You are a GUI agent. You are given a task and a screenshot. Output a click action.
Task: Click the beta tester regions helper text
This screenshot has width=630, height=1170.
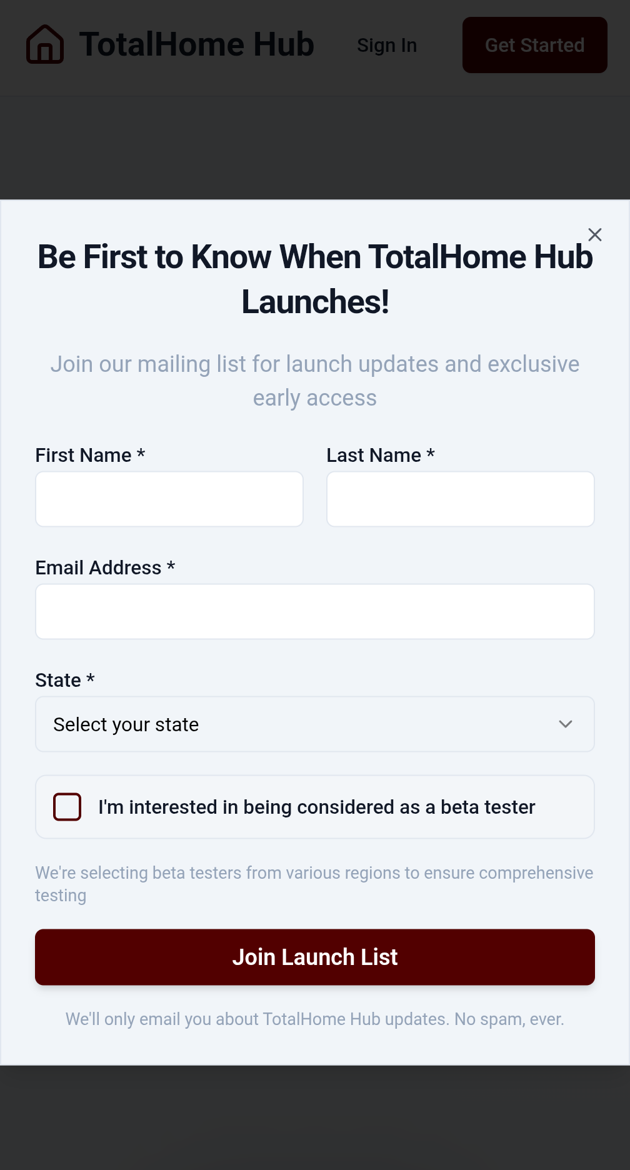[x=314, y=884]
